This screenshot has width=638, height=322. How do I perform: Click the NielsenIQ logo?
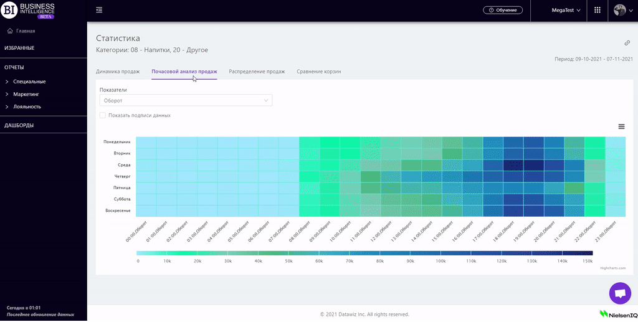(x=616, y=313)
